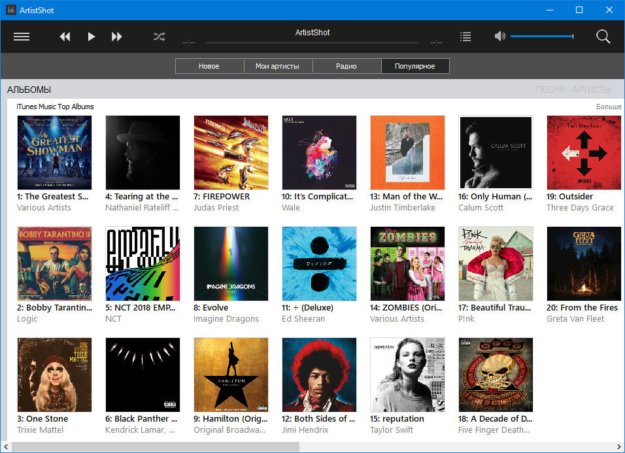The width and height of the screenshot is (625, 453).
Task: Show the АРТИСТЫ section
Action: 592,90
